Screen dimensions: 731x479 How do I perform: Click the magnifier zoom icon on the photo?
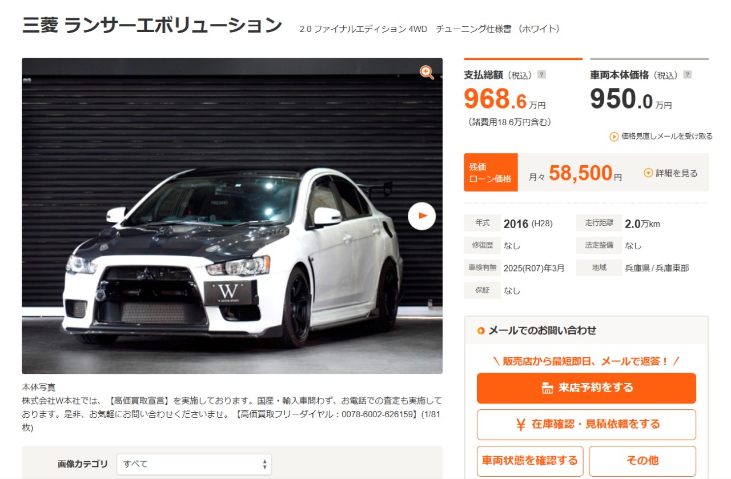point(427,72)
